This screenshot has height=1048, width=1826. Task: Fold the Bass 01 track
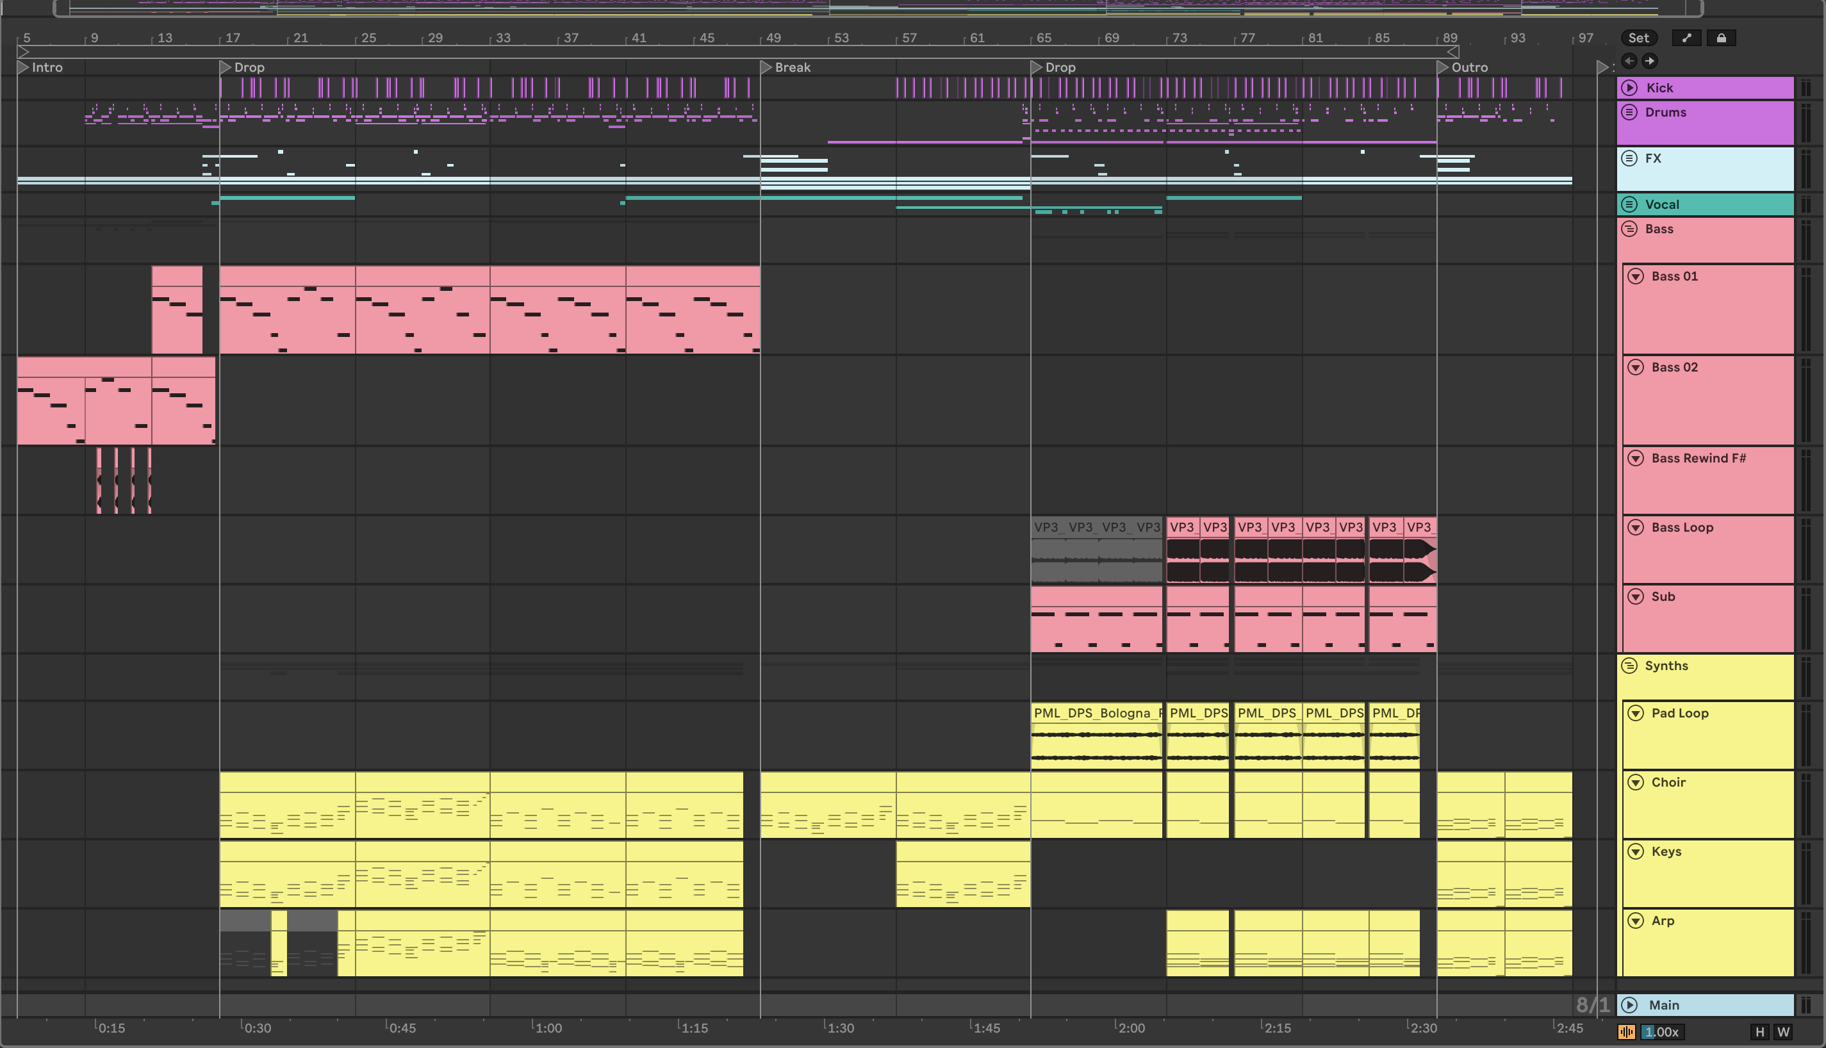(1636, 276)
